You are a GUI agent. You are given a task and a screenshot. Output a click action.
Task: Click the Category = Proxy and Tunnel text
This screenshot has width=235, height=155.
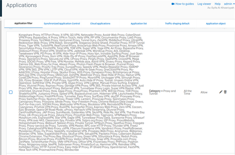(162, 92)
